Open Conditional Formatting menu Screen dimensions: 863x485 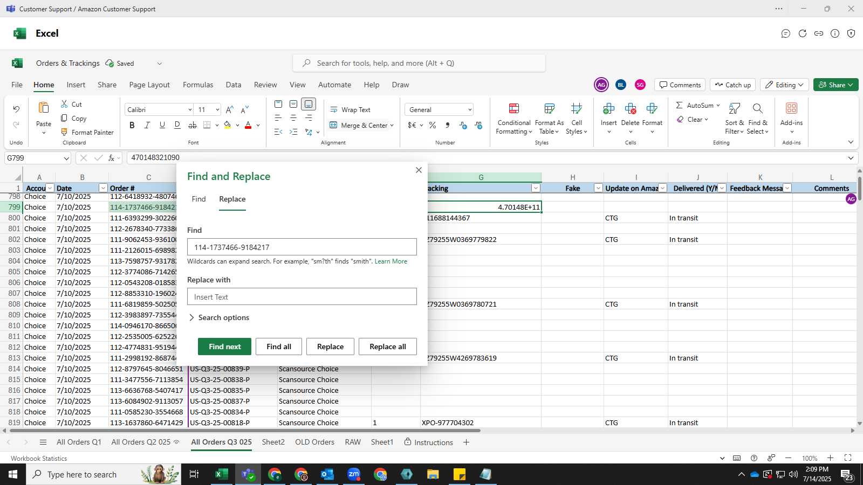pos(514,119)
